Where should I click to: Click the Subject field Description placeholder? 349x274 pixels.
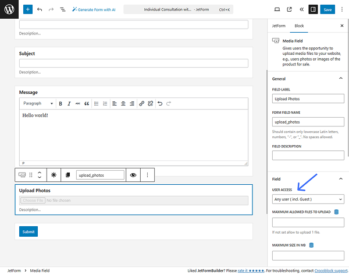30,72
